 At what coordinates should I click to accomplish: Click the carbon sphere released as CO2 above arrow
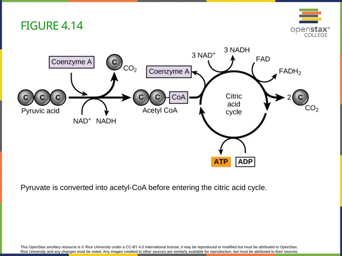[114, 62]
